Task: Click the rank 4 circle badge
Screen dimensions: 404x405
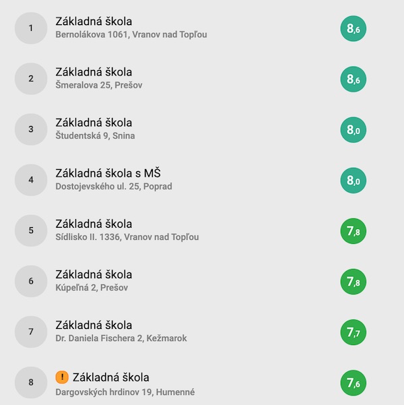Action: point(31,180)
